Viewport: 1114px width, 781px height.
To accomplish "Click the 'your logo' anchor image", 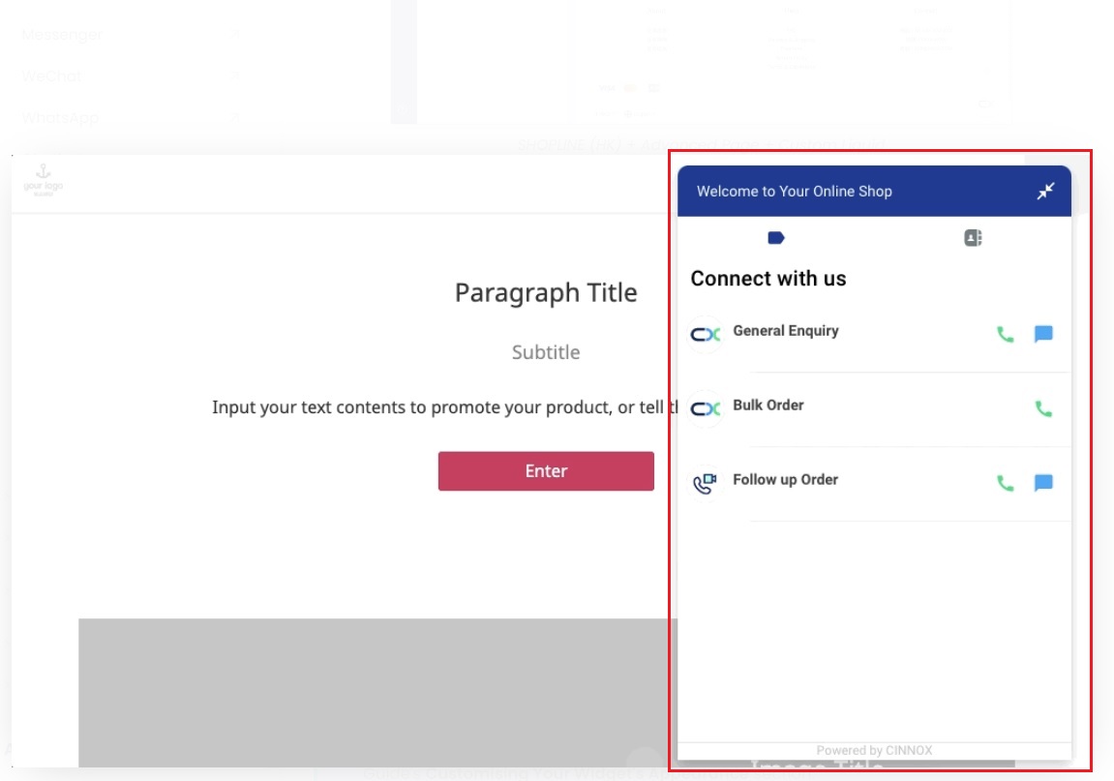I will click(x=43, y=181).
